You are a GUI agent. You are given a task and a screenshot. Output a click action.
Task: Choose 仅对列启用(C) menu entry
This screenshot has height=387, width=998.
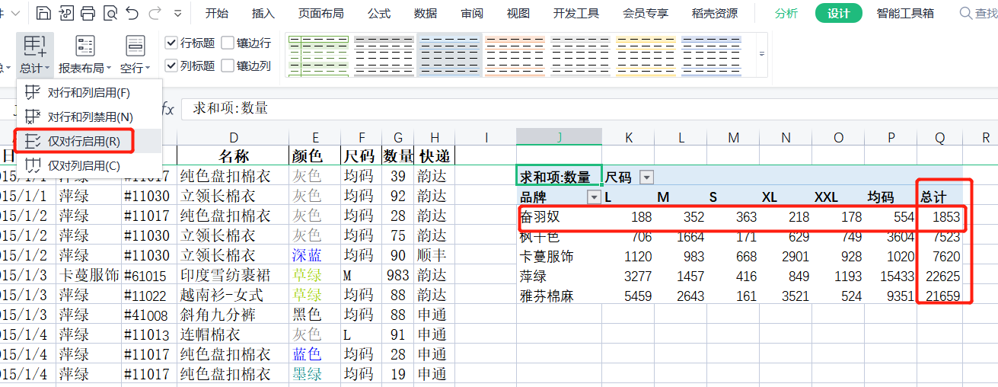point(89,165)
